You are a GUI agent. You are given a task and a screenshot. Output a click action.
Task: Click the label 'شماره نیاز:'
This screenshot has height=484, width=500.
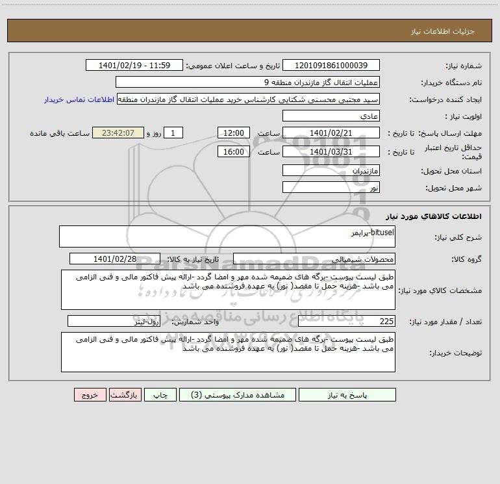(464, 66)
